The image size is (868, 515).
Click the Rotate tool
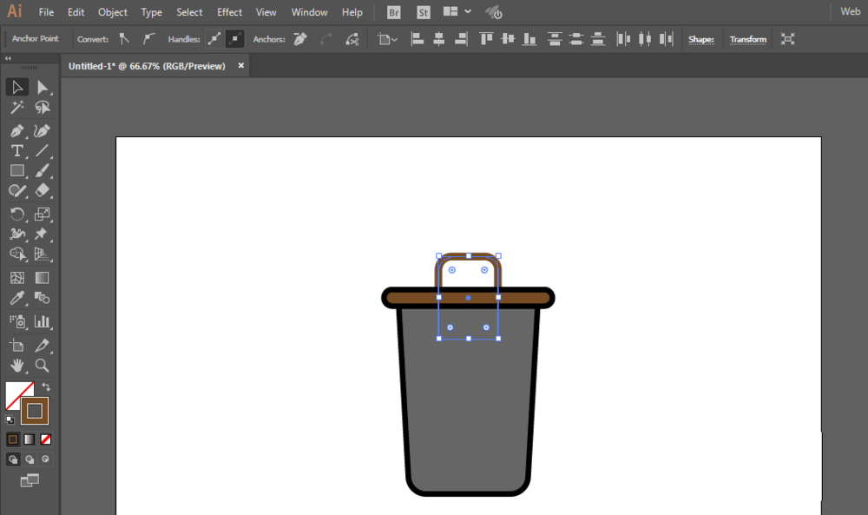[x=16, y=214]
